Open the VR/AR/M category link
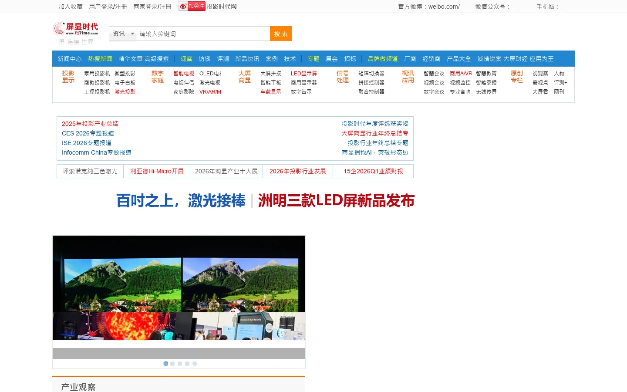This screenshot has height=392, width=627. pos(210,92)
